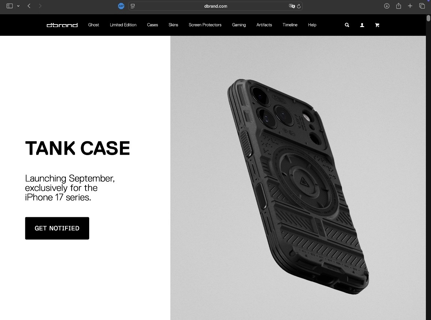Show the tab overview
This screenshot has width=431, height=320.
click(x=422, y=6)
